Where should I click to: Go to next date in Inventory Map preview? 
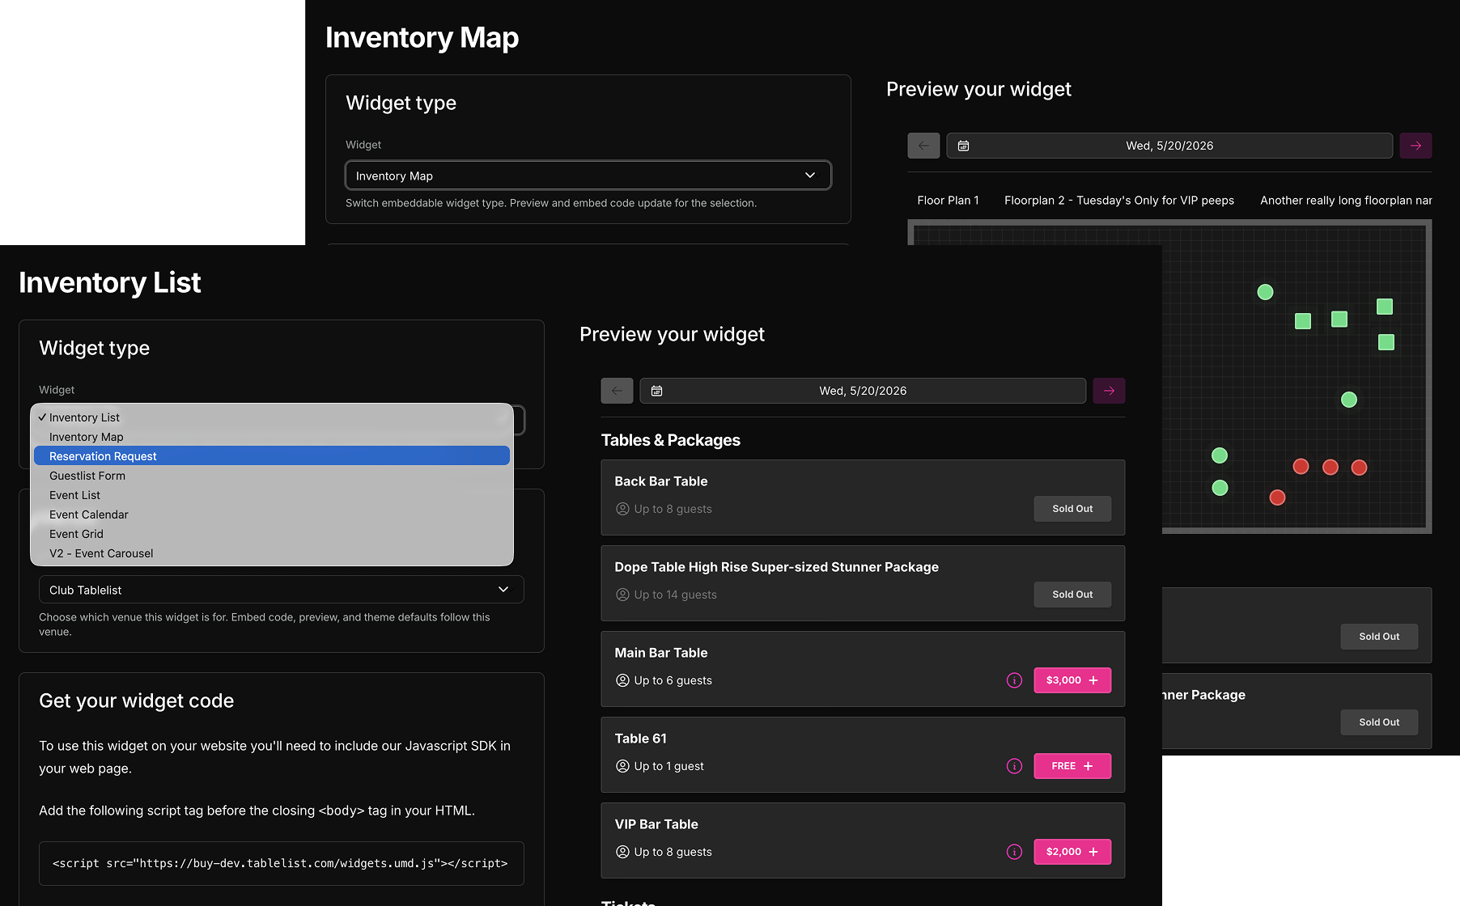click(x=1415, y=146)
